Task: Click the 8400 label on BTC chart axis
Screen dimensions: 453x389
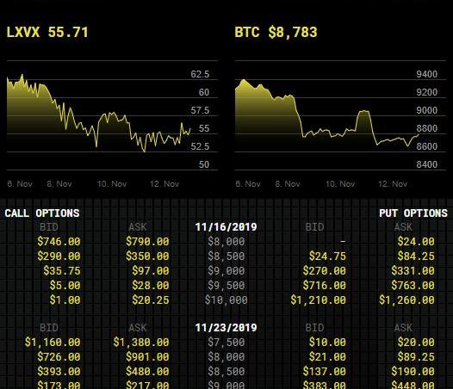Action: tap(426, 164)
